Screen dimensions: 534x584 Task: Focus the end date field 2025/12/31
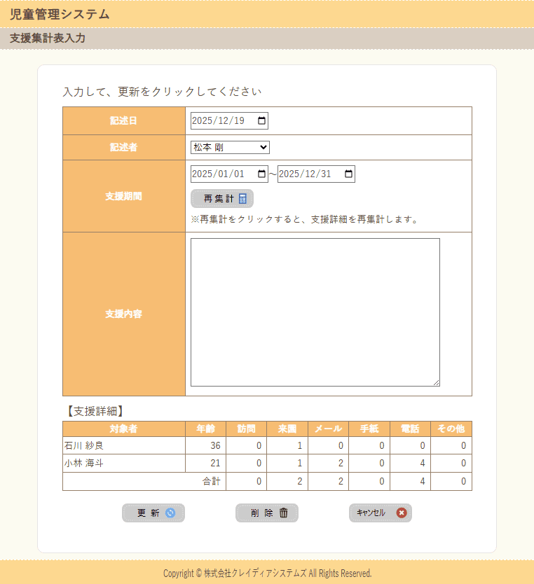305,174
